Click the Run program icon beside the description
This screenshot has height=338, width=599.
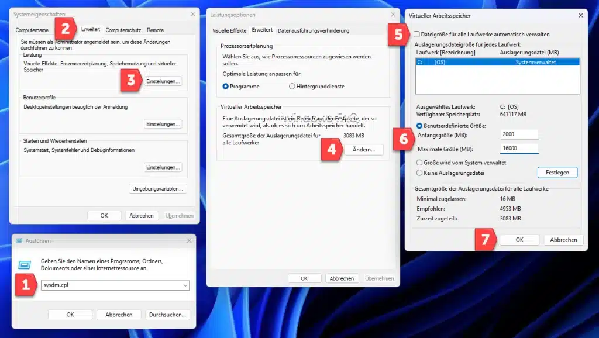[25, 264]
